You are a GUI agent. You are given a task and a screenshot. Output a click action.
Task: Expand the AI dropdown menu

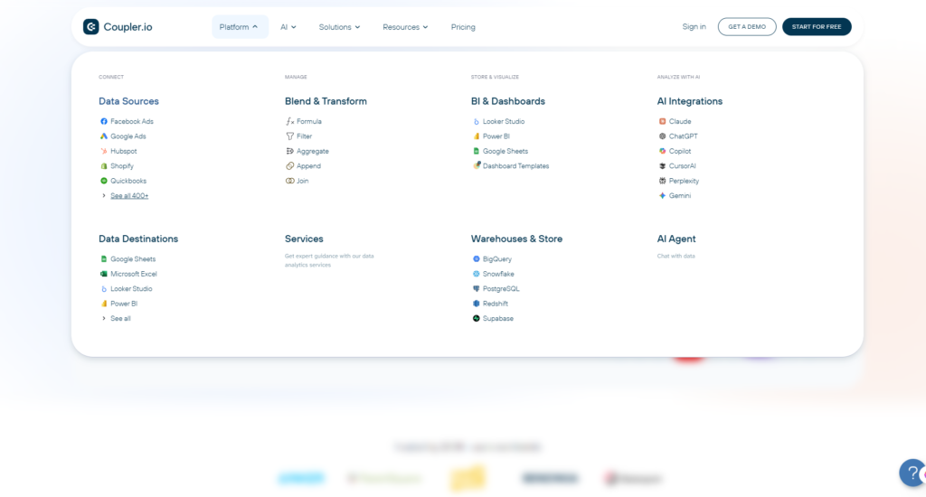pyautogui.click(x=288, y=26)
